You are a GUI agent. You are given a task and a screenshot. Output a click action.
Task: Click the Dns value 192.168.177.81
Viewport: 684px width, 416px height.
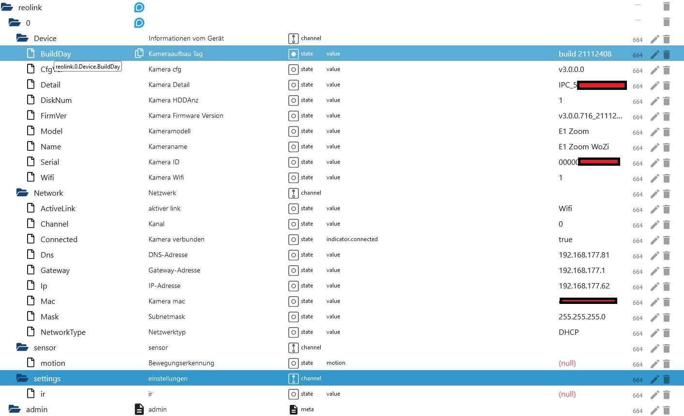584,255
